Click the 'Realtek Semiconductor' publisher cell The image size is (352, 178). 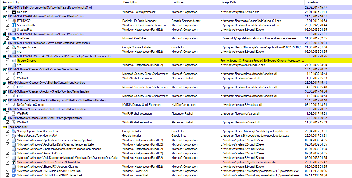click(186, 21)
